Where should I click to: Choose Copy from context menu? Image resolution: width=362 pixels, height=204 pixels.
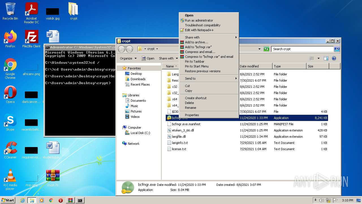(x=209, y=91)
